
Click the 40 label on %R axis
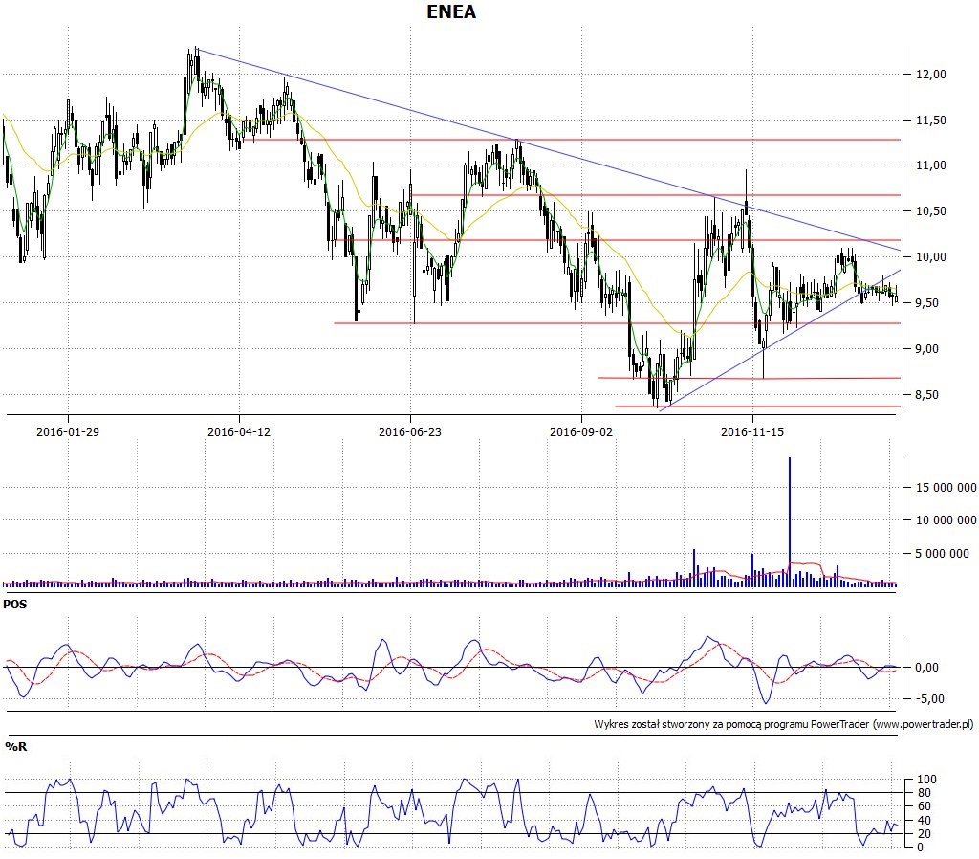pos(924,821)
